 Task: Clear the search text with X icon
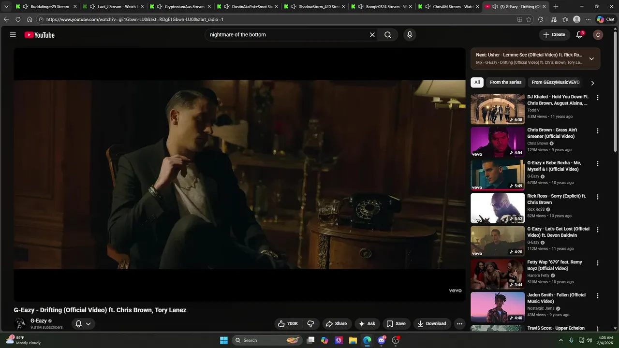pyautogui.click(x=372, y=35)
